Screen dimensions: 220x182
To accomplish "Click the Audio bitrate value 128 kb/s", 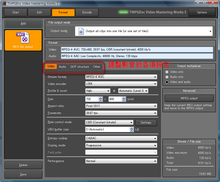I will (x=205, y=158).
